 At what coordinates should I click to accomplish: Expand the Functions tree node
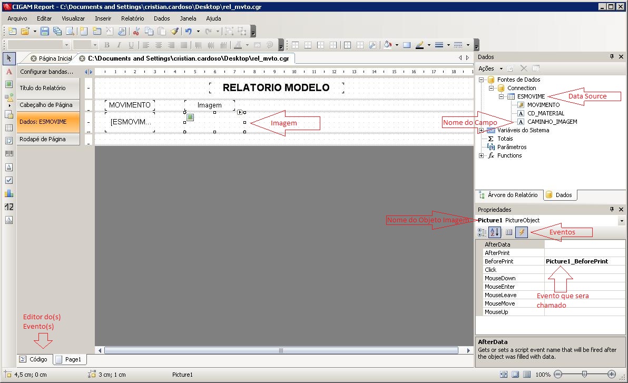[x=482, y=155]
